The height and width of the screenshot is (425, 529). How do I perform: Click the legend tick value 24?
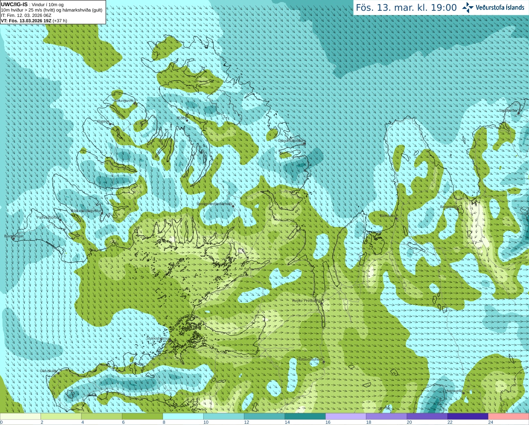[491, 422]
